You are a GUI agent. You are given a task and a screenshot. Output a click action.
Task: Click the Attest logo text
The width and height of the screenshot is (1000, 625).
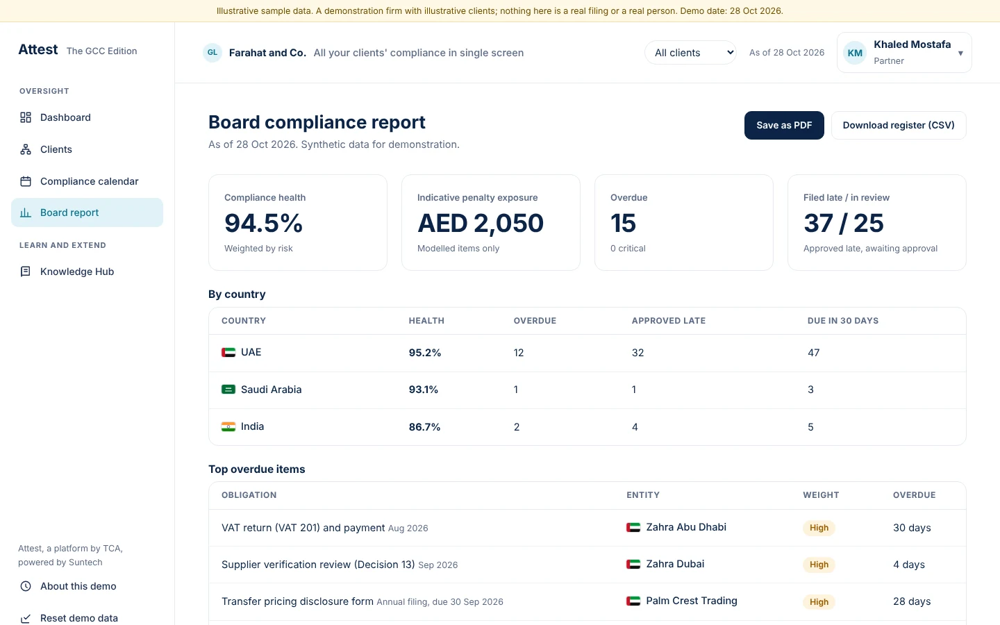click(38, 49)
